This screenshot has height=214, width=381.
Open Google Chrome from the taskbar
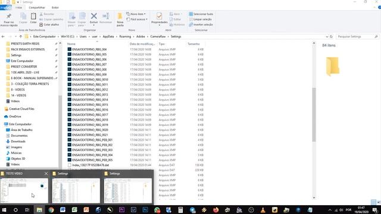[x=51, y=210]
